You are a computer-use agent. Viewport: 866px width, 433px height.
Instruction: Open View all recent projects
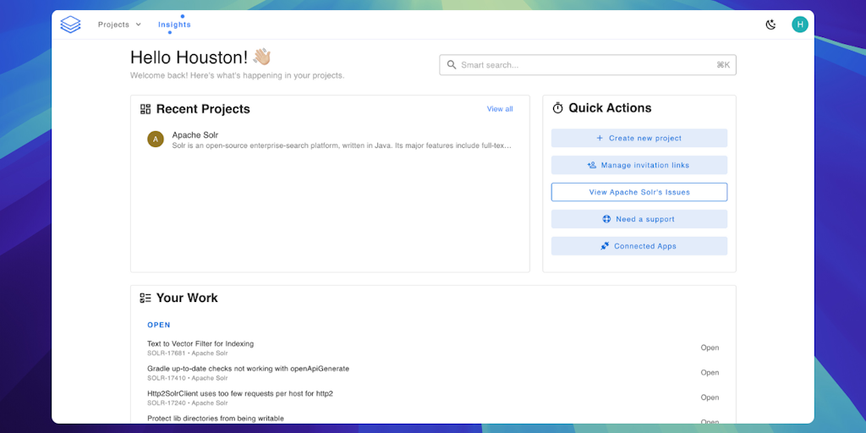(x=500, y=109)
